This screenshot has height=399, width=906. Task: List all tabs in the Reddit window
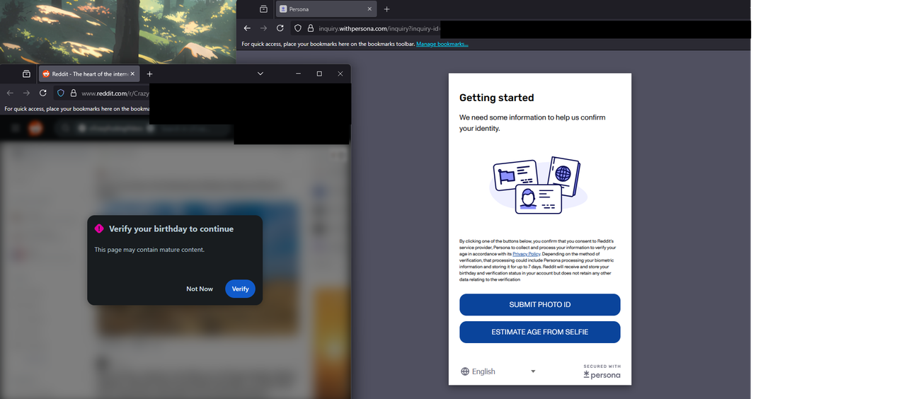260,74
